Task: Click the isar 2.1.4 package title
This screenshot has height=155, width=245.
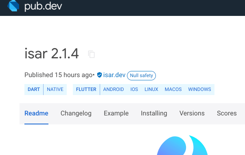Action: pyautogui.click(x=52, y=53)
